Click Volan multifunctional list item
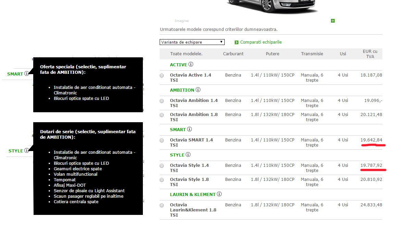Screen dimensions: 394x230 (75, 174)
